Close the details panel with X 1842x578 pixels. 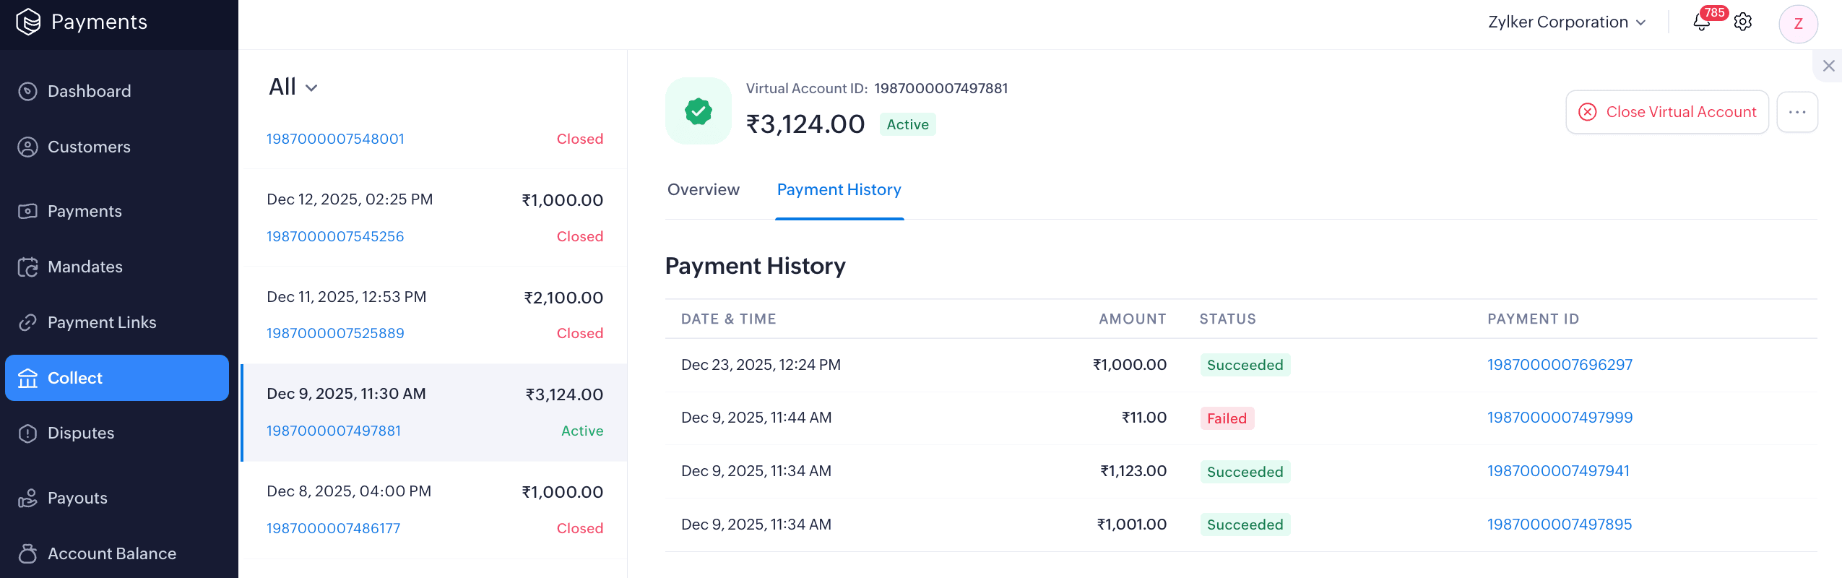click(x=1828, y=66)
